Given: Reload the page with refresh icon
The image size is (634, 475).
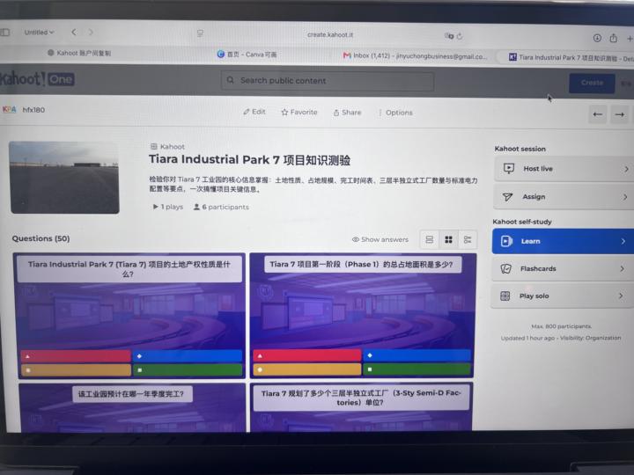Looking at the screenshot, I should (x=460, y=36).
